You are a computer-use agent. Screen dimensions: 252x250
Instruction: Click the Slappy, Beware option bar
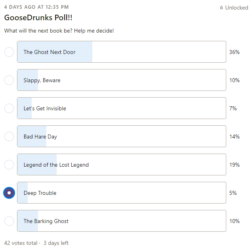(122, 80)
